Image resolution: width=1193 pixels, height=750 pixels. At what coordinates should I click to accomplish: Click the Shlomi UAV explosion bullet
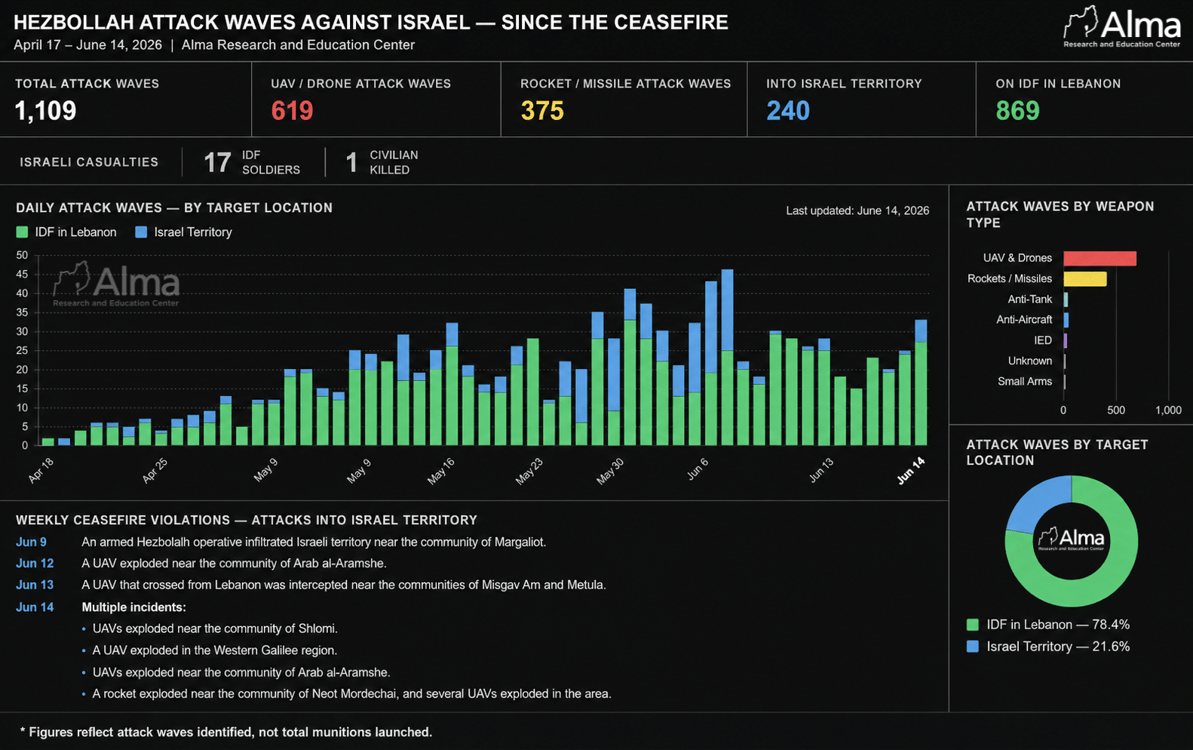[x=215, y=629]
